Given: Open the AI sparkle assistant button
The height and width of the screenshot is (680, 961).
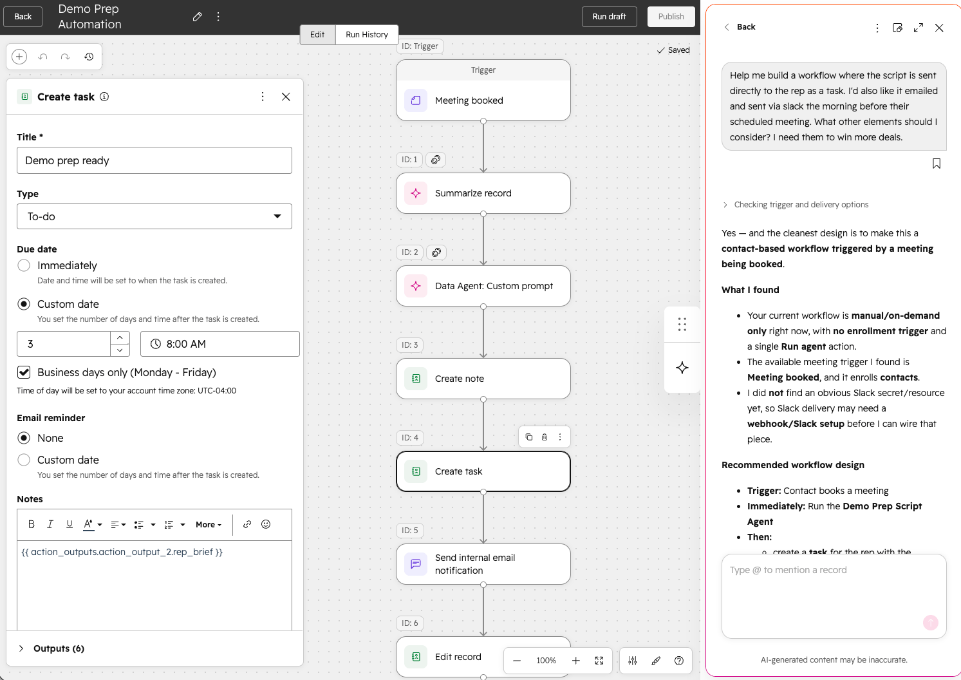Looking at the screenshot, I should pyautogui.click(x=682, y=368).
